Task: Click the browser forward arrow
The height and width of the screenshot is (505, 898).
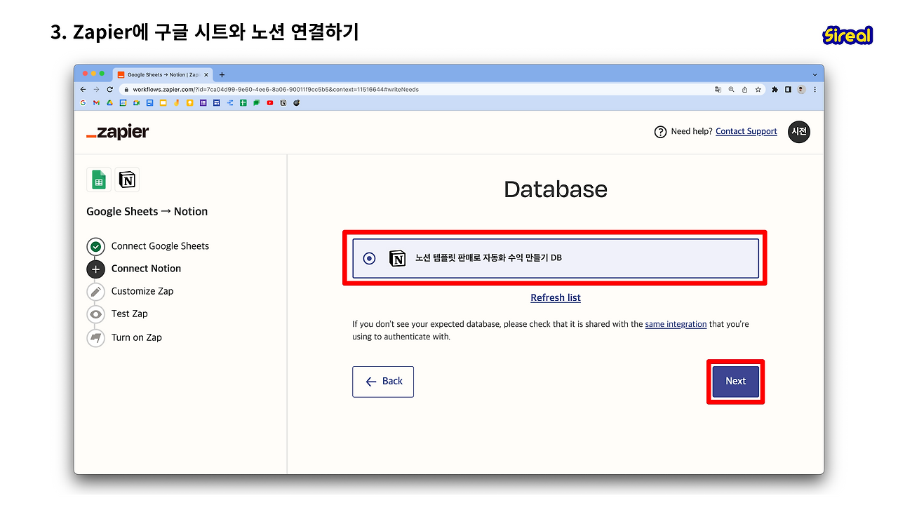Action: 96,90
